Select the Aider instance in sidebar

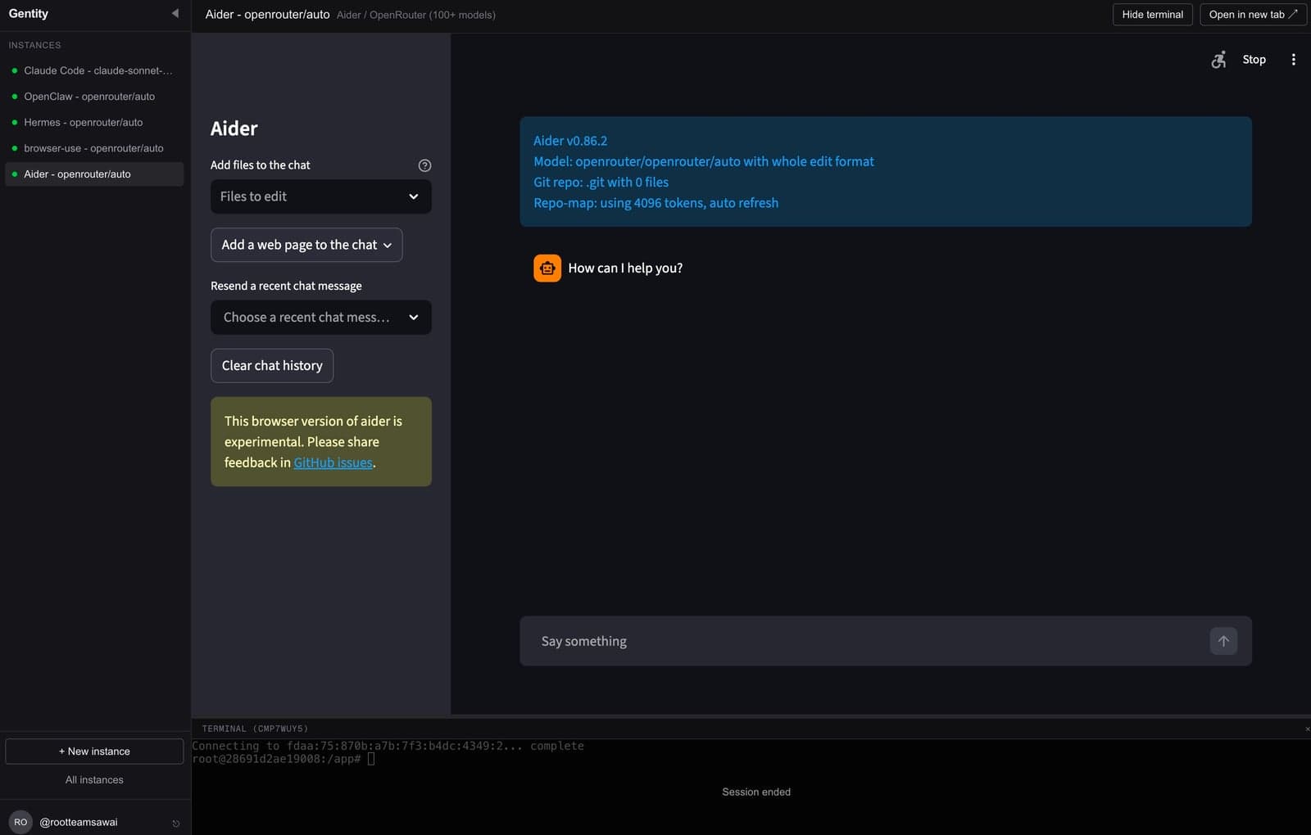[94, 174]
